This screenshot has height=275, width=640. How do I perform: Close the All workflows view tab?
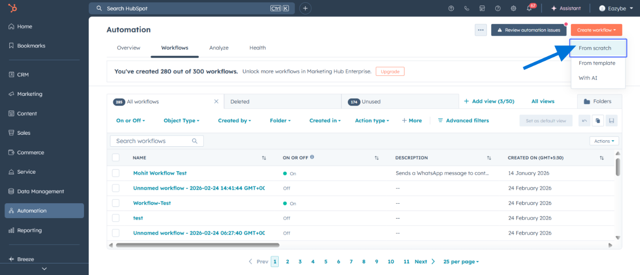click(x=216, y=101)
